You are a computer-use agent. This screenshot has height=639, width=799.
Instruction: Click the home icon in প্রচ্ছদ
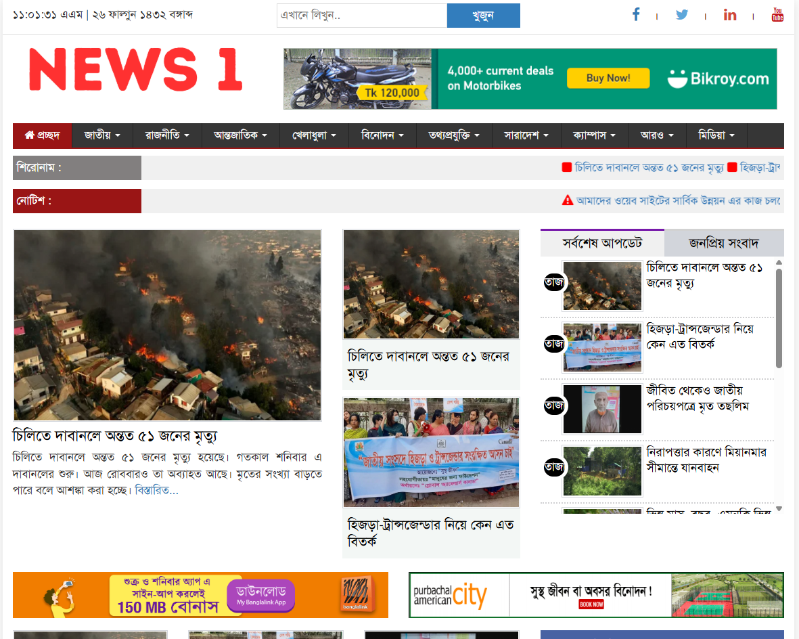29,135
